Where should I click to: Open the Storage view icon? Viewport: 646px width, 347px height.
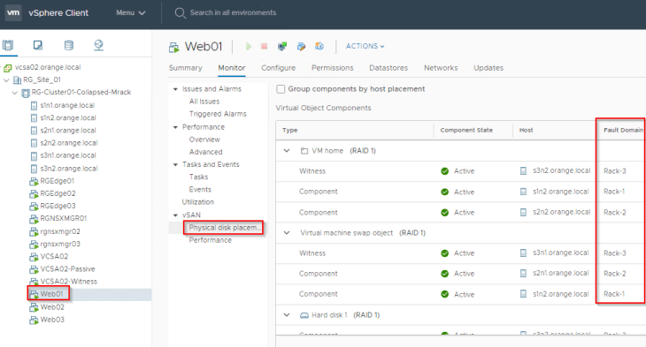69,45
